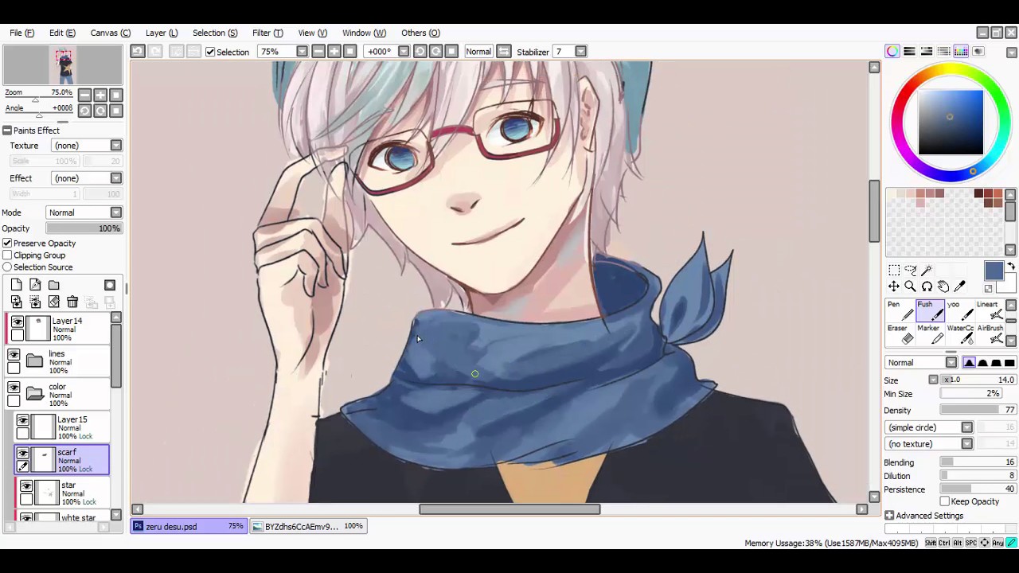The height and width of the screenshot is (573, 1019).
Task: Check the Keep Opacity option
Action: [945, 501]
